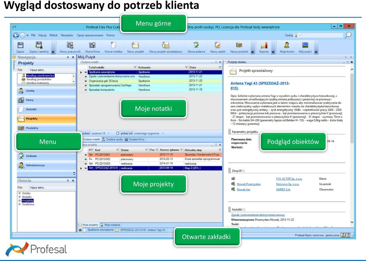Open Osoby in navigation panel
Screen dimensions: 366x261
click(x=47, y=91)
